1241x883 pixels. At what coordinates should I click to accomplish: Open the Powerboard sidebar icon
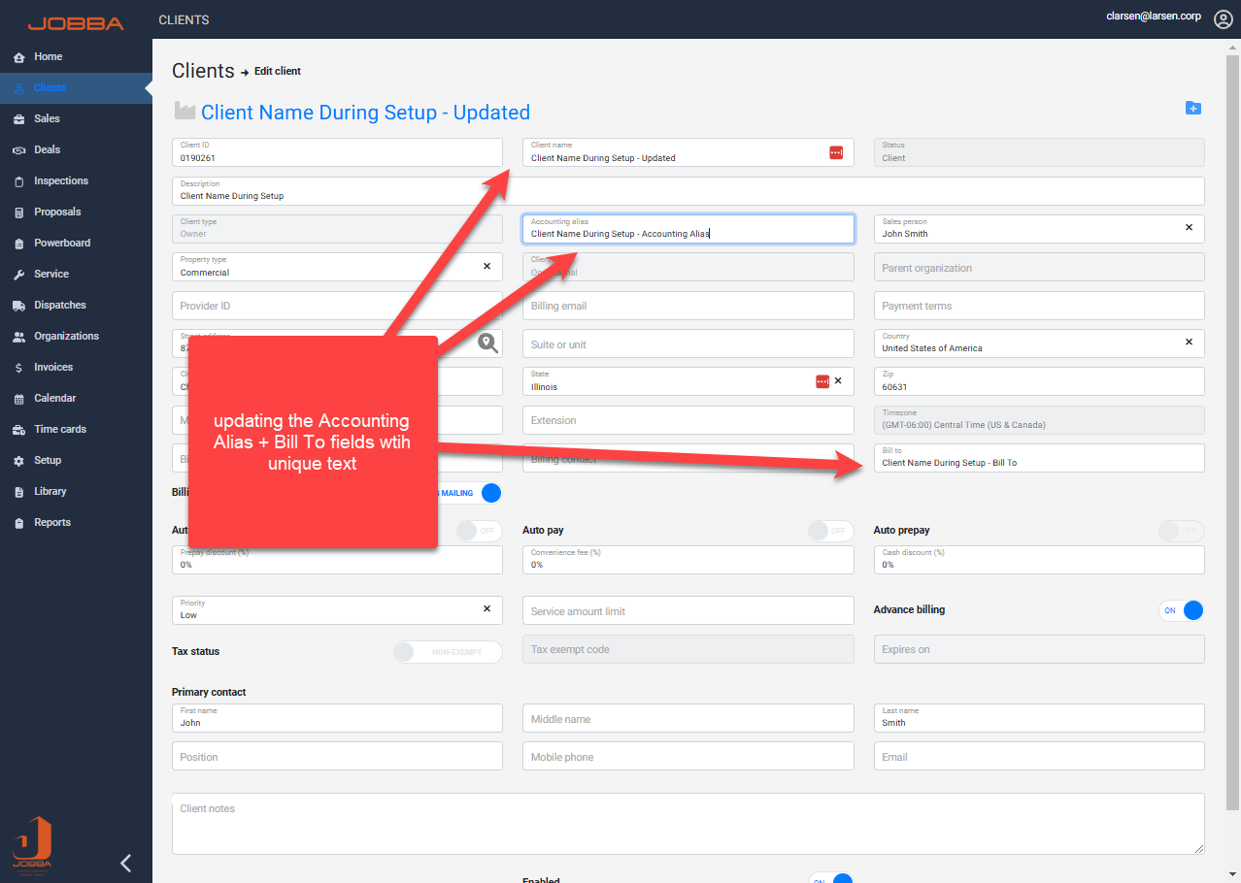coord(18,244)
